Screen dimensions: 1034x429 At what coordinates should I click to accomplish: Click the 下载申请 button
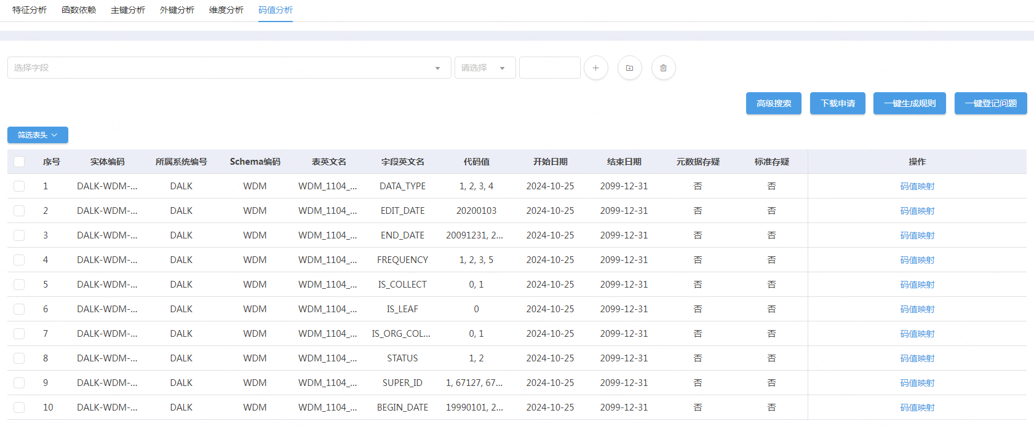(838, 103)
